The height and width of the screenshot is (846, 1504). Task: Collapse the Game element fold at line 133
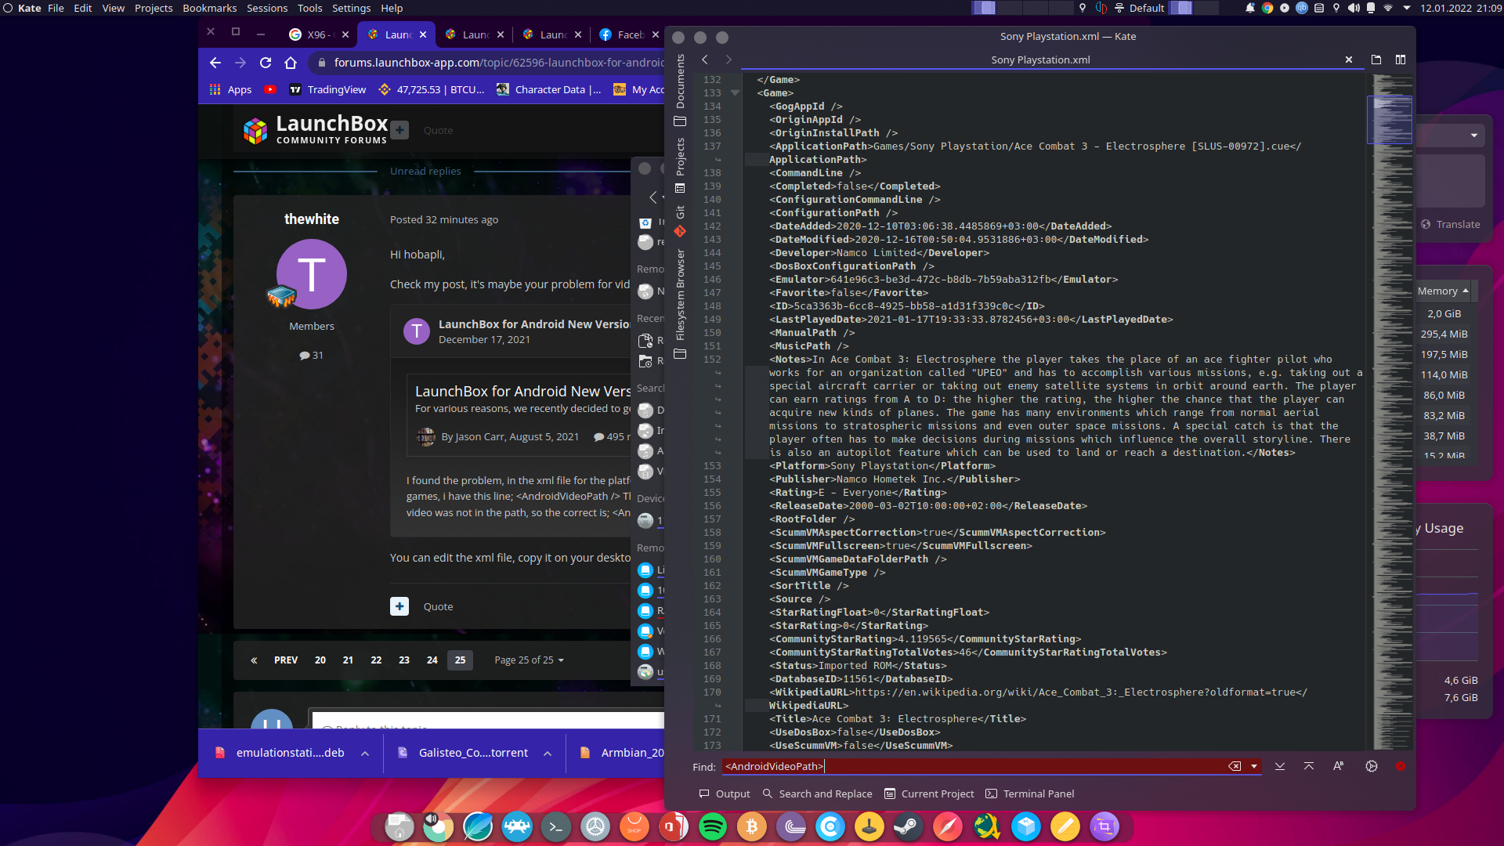[735, 93]
